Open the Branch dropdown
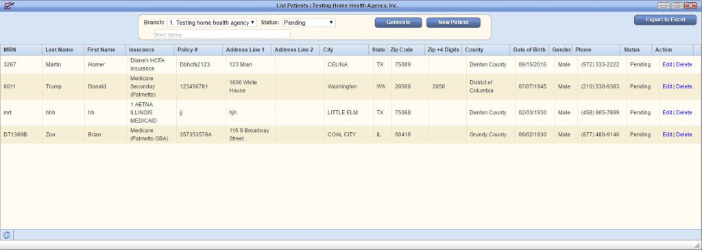 (212, 23)
